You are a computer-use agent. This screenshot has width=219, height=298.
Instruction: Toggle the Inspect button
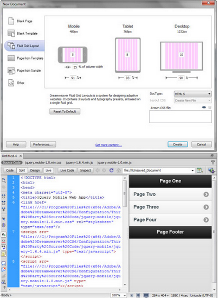[86, 170]
